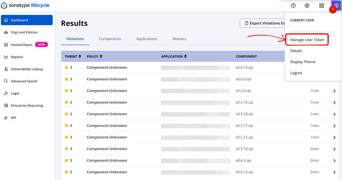The width and height of the screenshot is (342, 180).
Task: Click threat level dot for v0.5.6.zip row
Action: [x=66, y=91]
